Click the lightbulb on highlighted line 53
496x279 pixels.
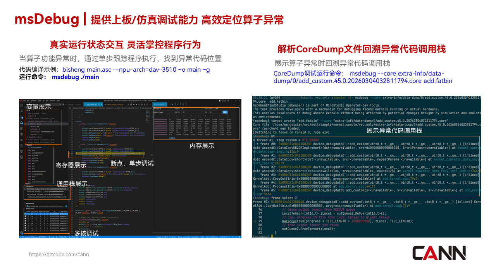[x=77, y=153]
